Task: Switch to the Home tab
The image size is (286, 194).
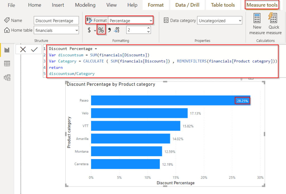Action: pyautogui.click(x=35, y=5)
